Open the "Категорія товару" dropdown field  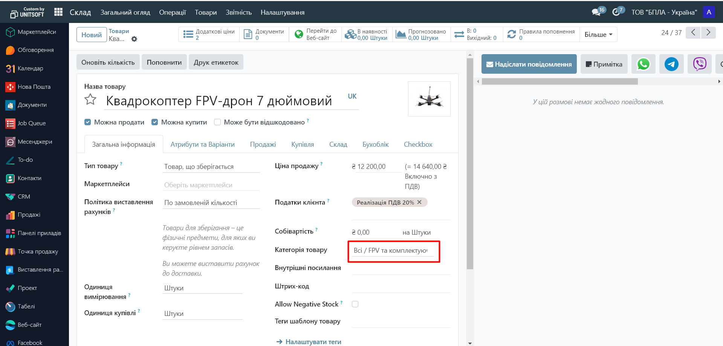[393, 250]
